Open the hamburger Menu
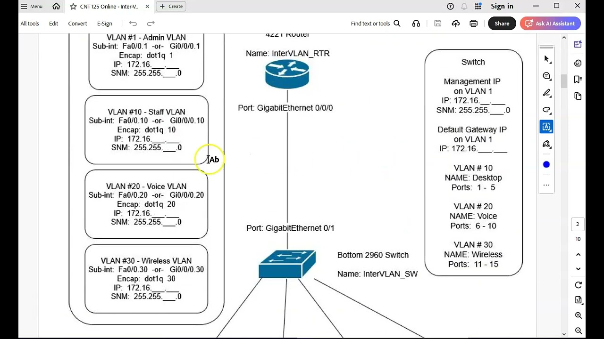The width and height of the screenshot is (604, 339). (32, 7)
